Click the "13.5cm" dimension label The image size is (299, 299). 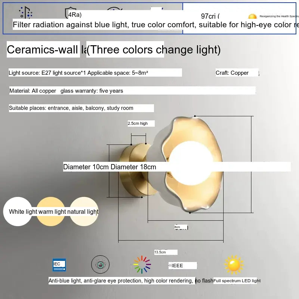(160, 252)
